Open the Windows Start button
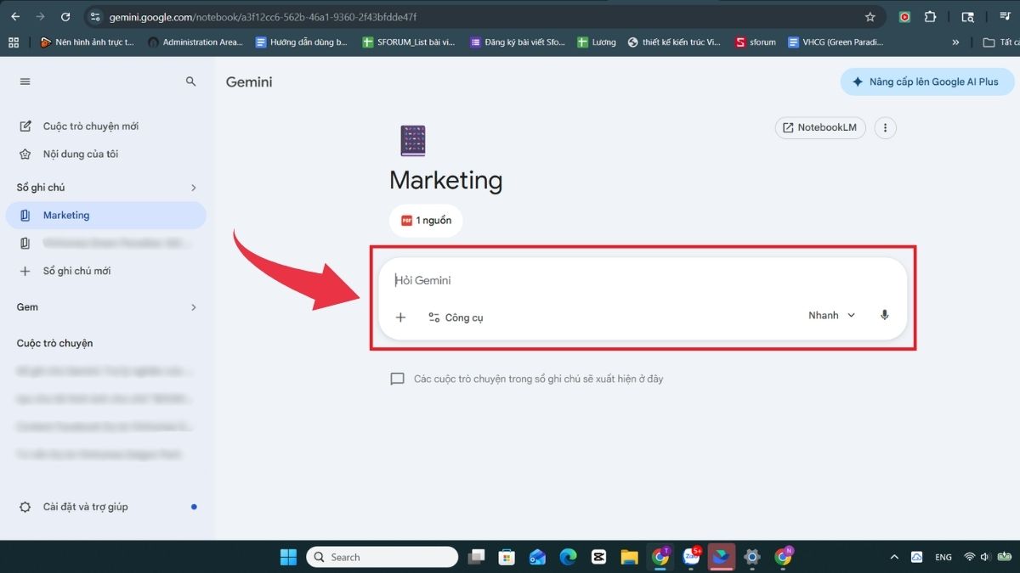This screenshot has width=1020, height=573. tap(288, 557)
